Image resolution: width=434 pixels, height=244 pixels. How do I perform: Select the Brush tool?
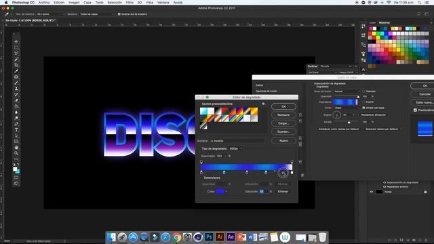(16, 83)
